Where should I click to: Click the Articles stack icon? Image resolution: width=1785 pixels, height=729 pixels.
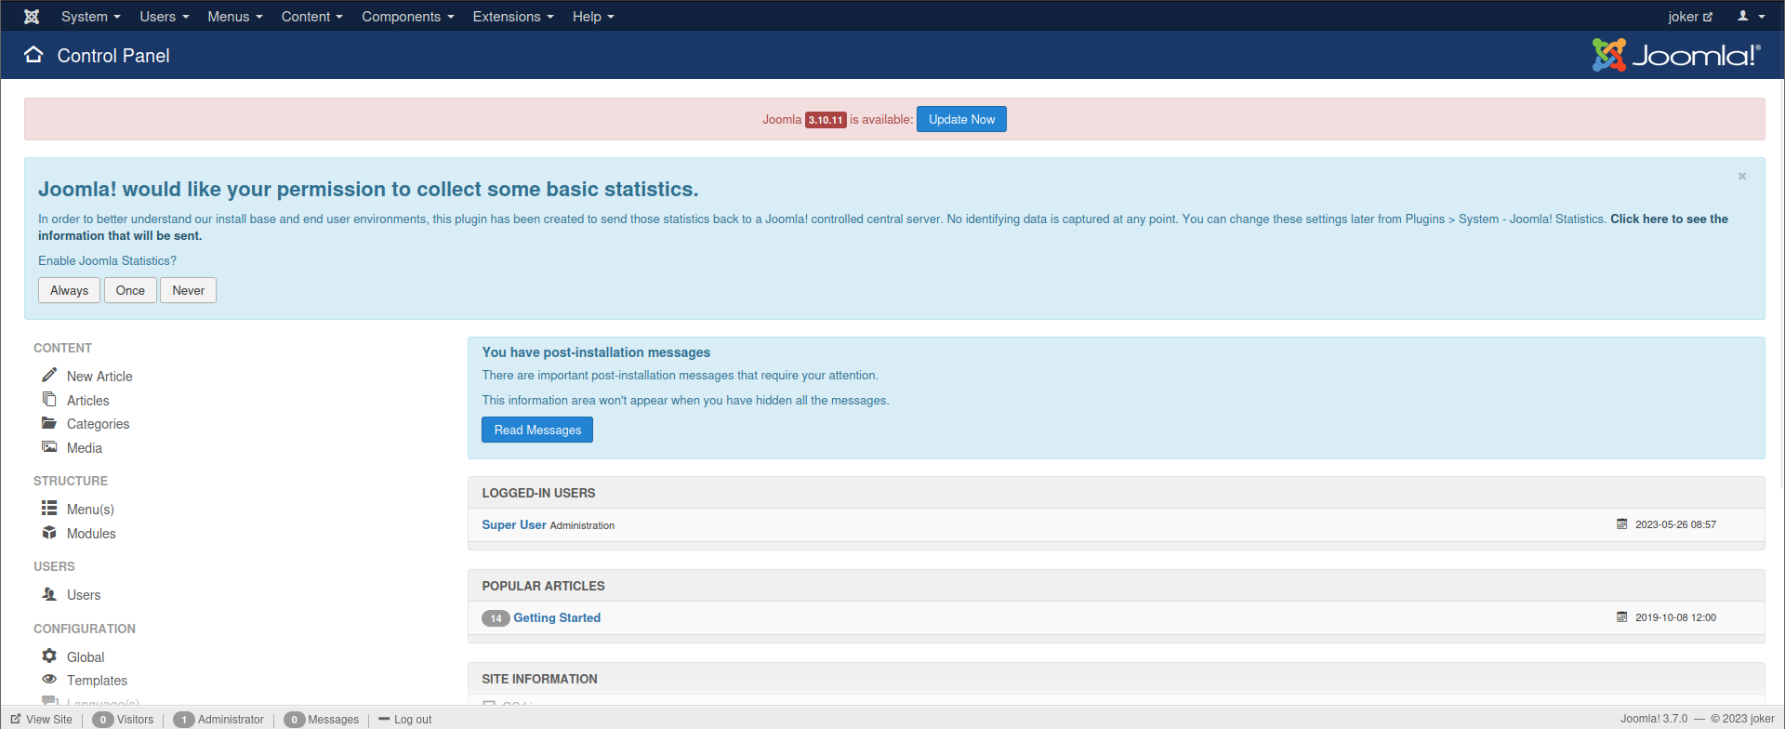(49, 399)
